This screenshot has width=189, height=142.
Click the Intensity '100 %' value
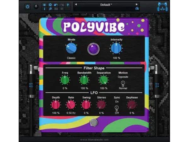[117, 58]
